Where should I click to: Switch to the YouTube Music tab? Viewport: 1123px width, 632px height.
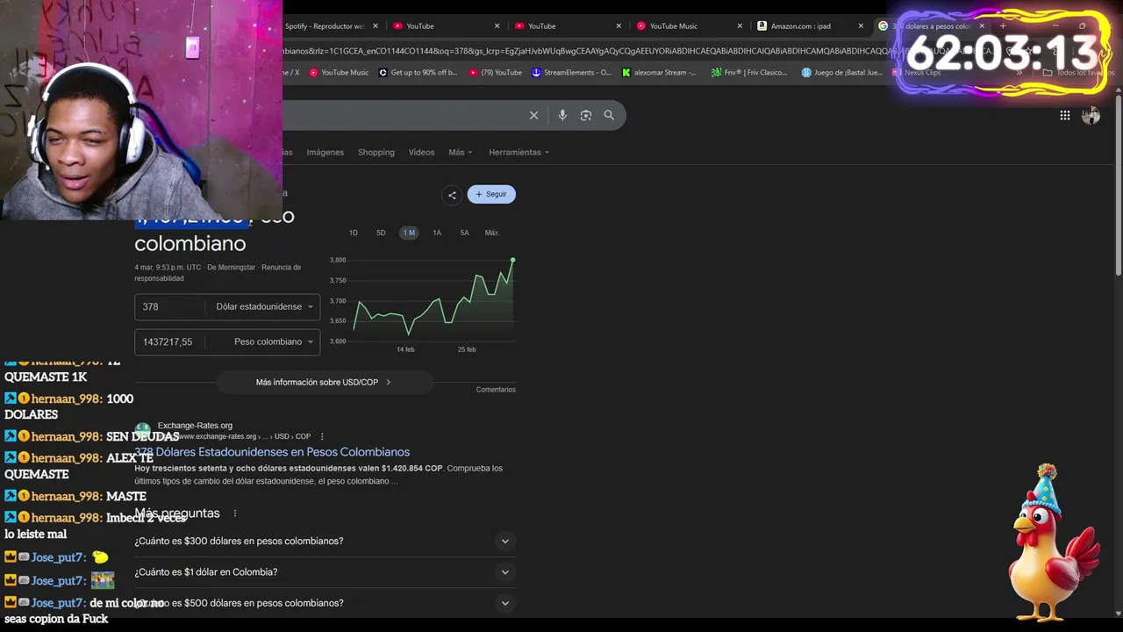point(689,26)
